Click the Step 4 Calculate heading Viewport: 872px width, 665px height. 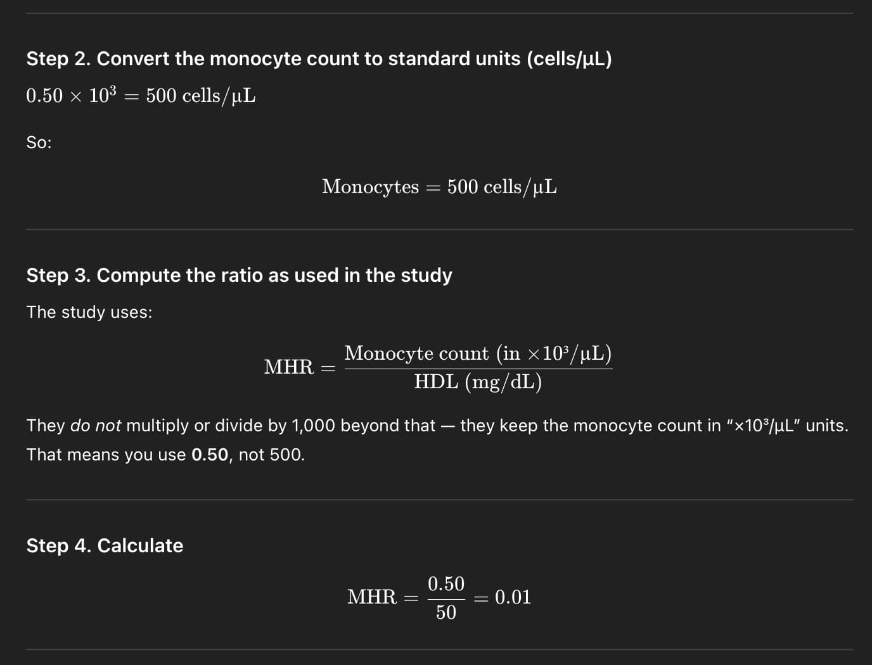coord(105,546)
